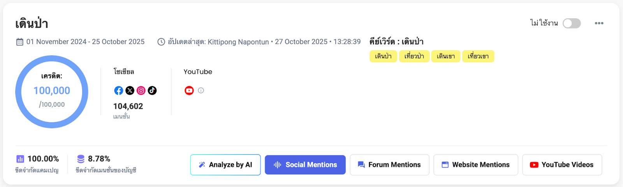
Task: Switch to Forum Mentions
Action: click(x=389, y=165)
